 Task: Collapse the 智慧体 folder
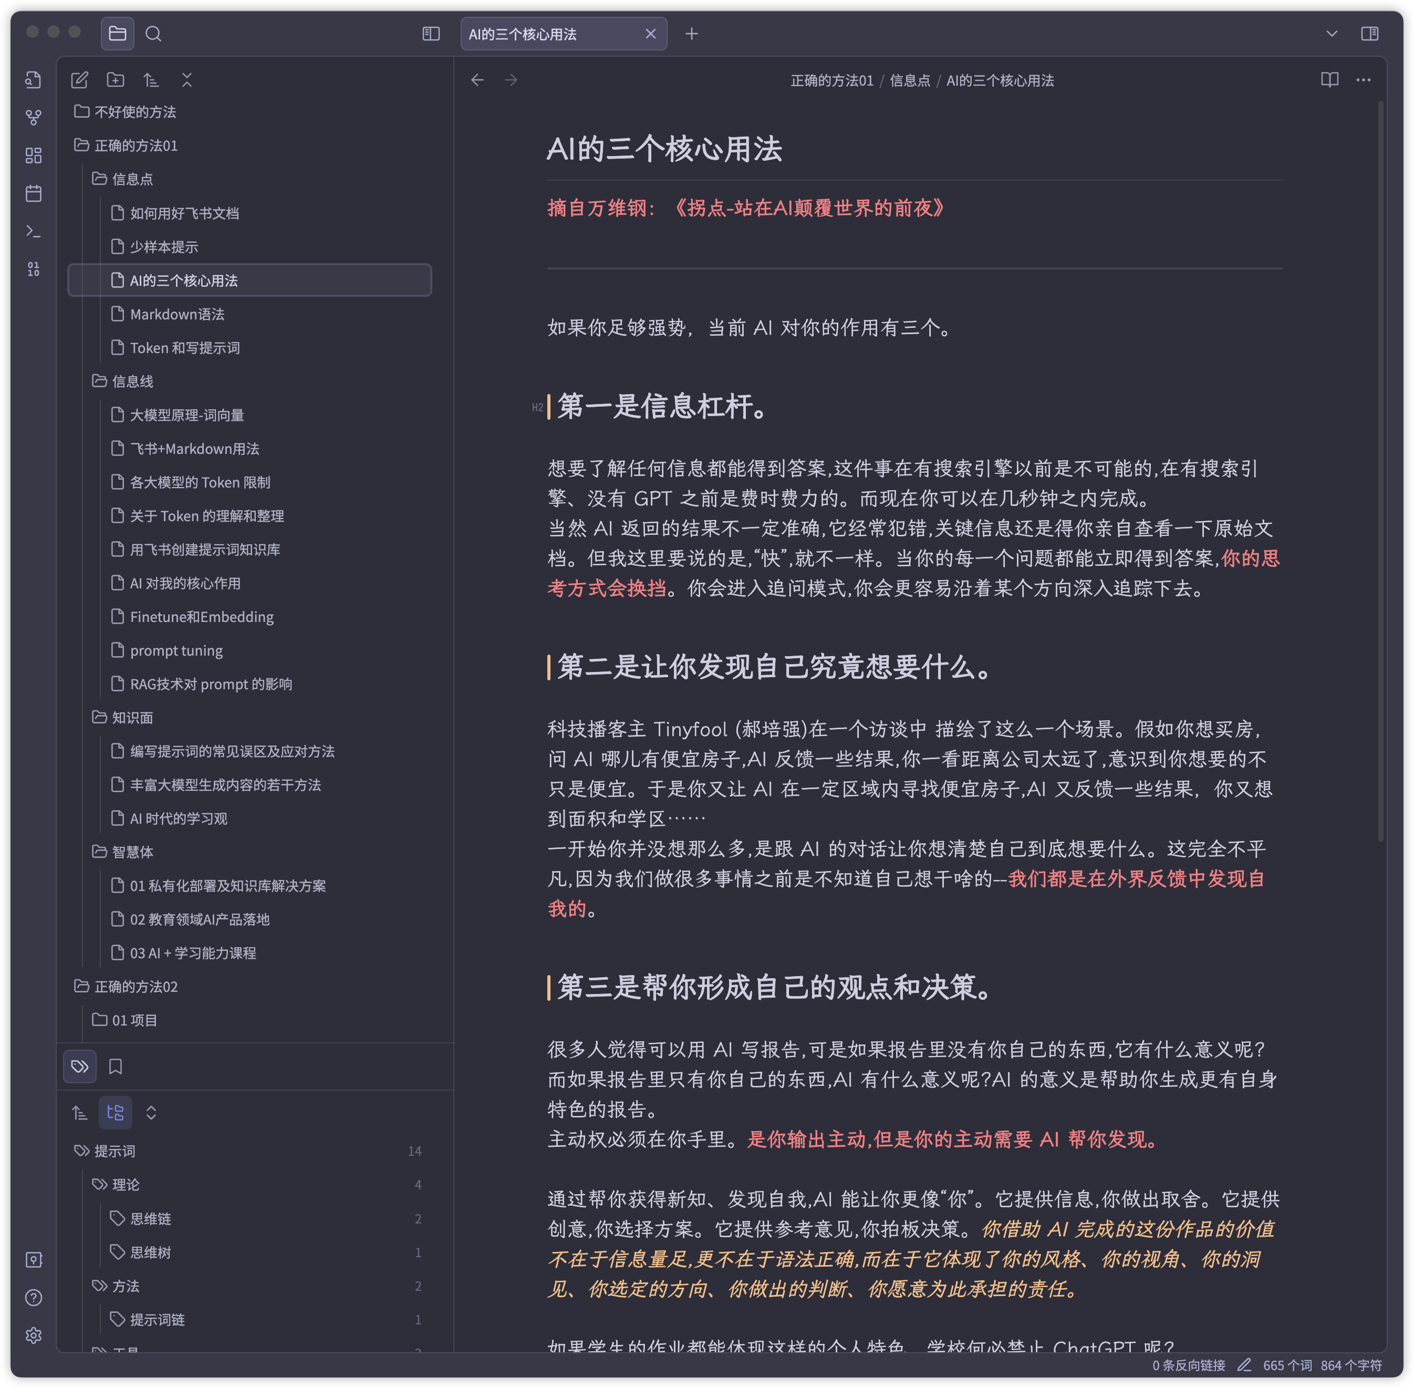(249, 852)
